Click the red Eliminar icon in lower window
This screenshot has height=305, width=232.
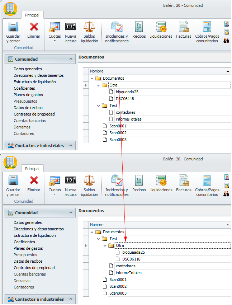coord(34,180)
